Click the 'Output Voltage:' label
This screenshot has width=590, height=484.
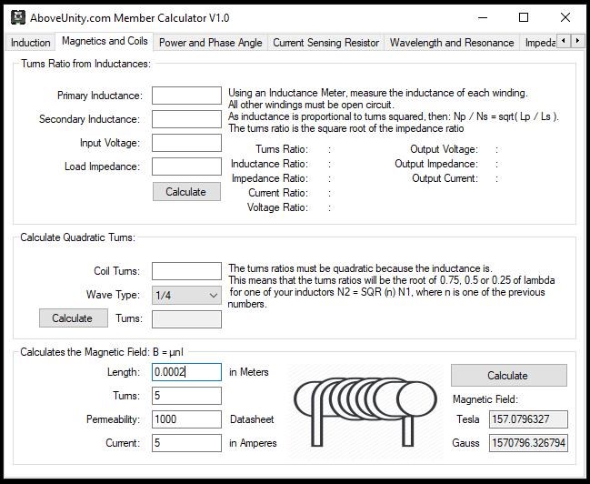click(444, 149)
